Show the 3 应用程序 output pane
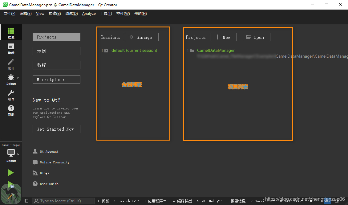The height and width of the screenshot is (205, 348). click(x=155, y=201)
